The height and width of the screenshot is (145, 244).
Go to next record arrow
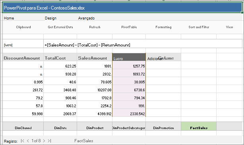point(44,141)
